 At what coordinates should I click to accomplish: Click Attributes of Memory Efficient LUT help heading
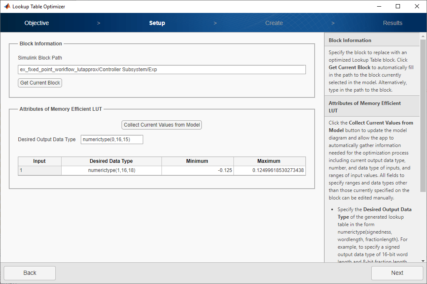[365, 107]
